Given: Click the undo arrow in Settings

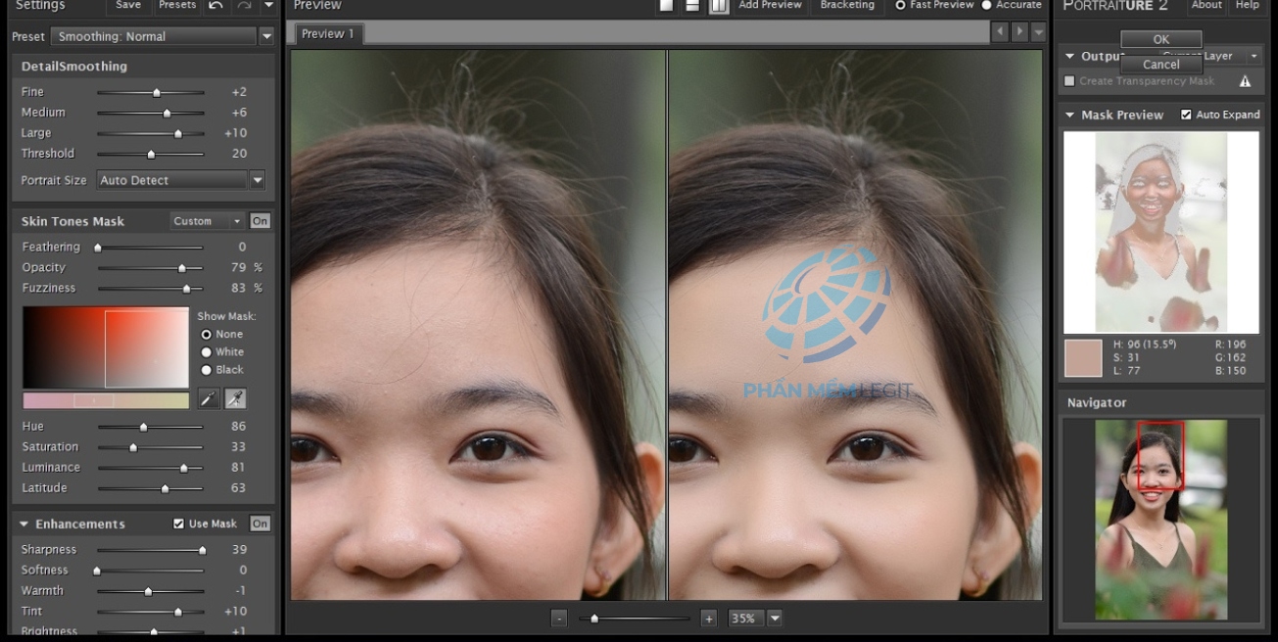Looking at the screenshot, I should (216, 6).
